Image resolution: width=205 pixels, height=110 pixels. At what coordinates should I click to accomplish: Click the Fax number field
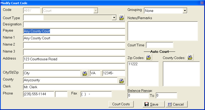click(x=96, y=94)
